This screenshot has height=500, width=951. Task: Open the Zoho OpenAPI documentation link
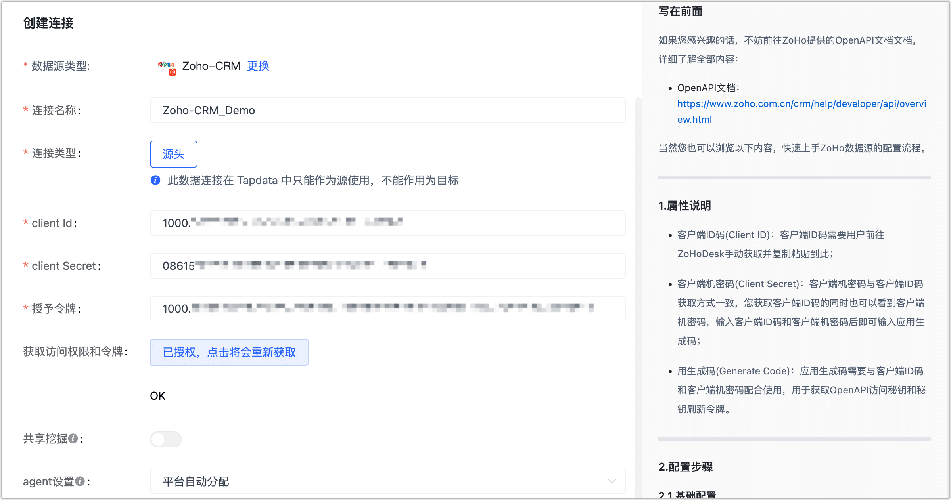point(801,111)
